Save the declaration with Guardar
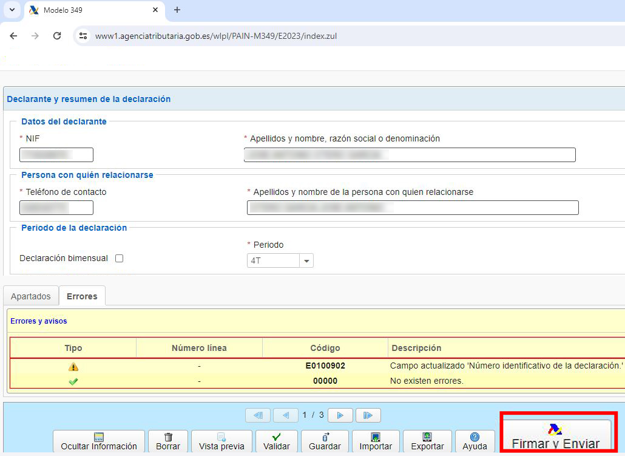This screenshot has width=625, height=456. [325, 441]
